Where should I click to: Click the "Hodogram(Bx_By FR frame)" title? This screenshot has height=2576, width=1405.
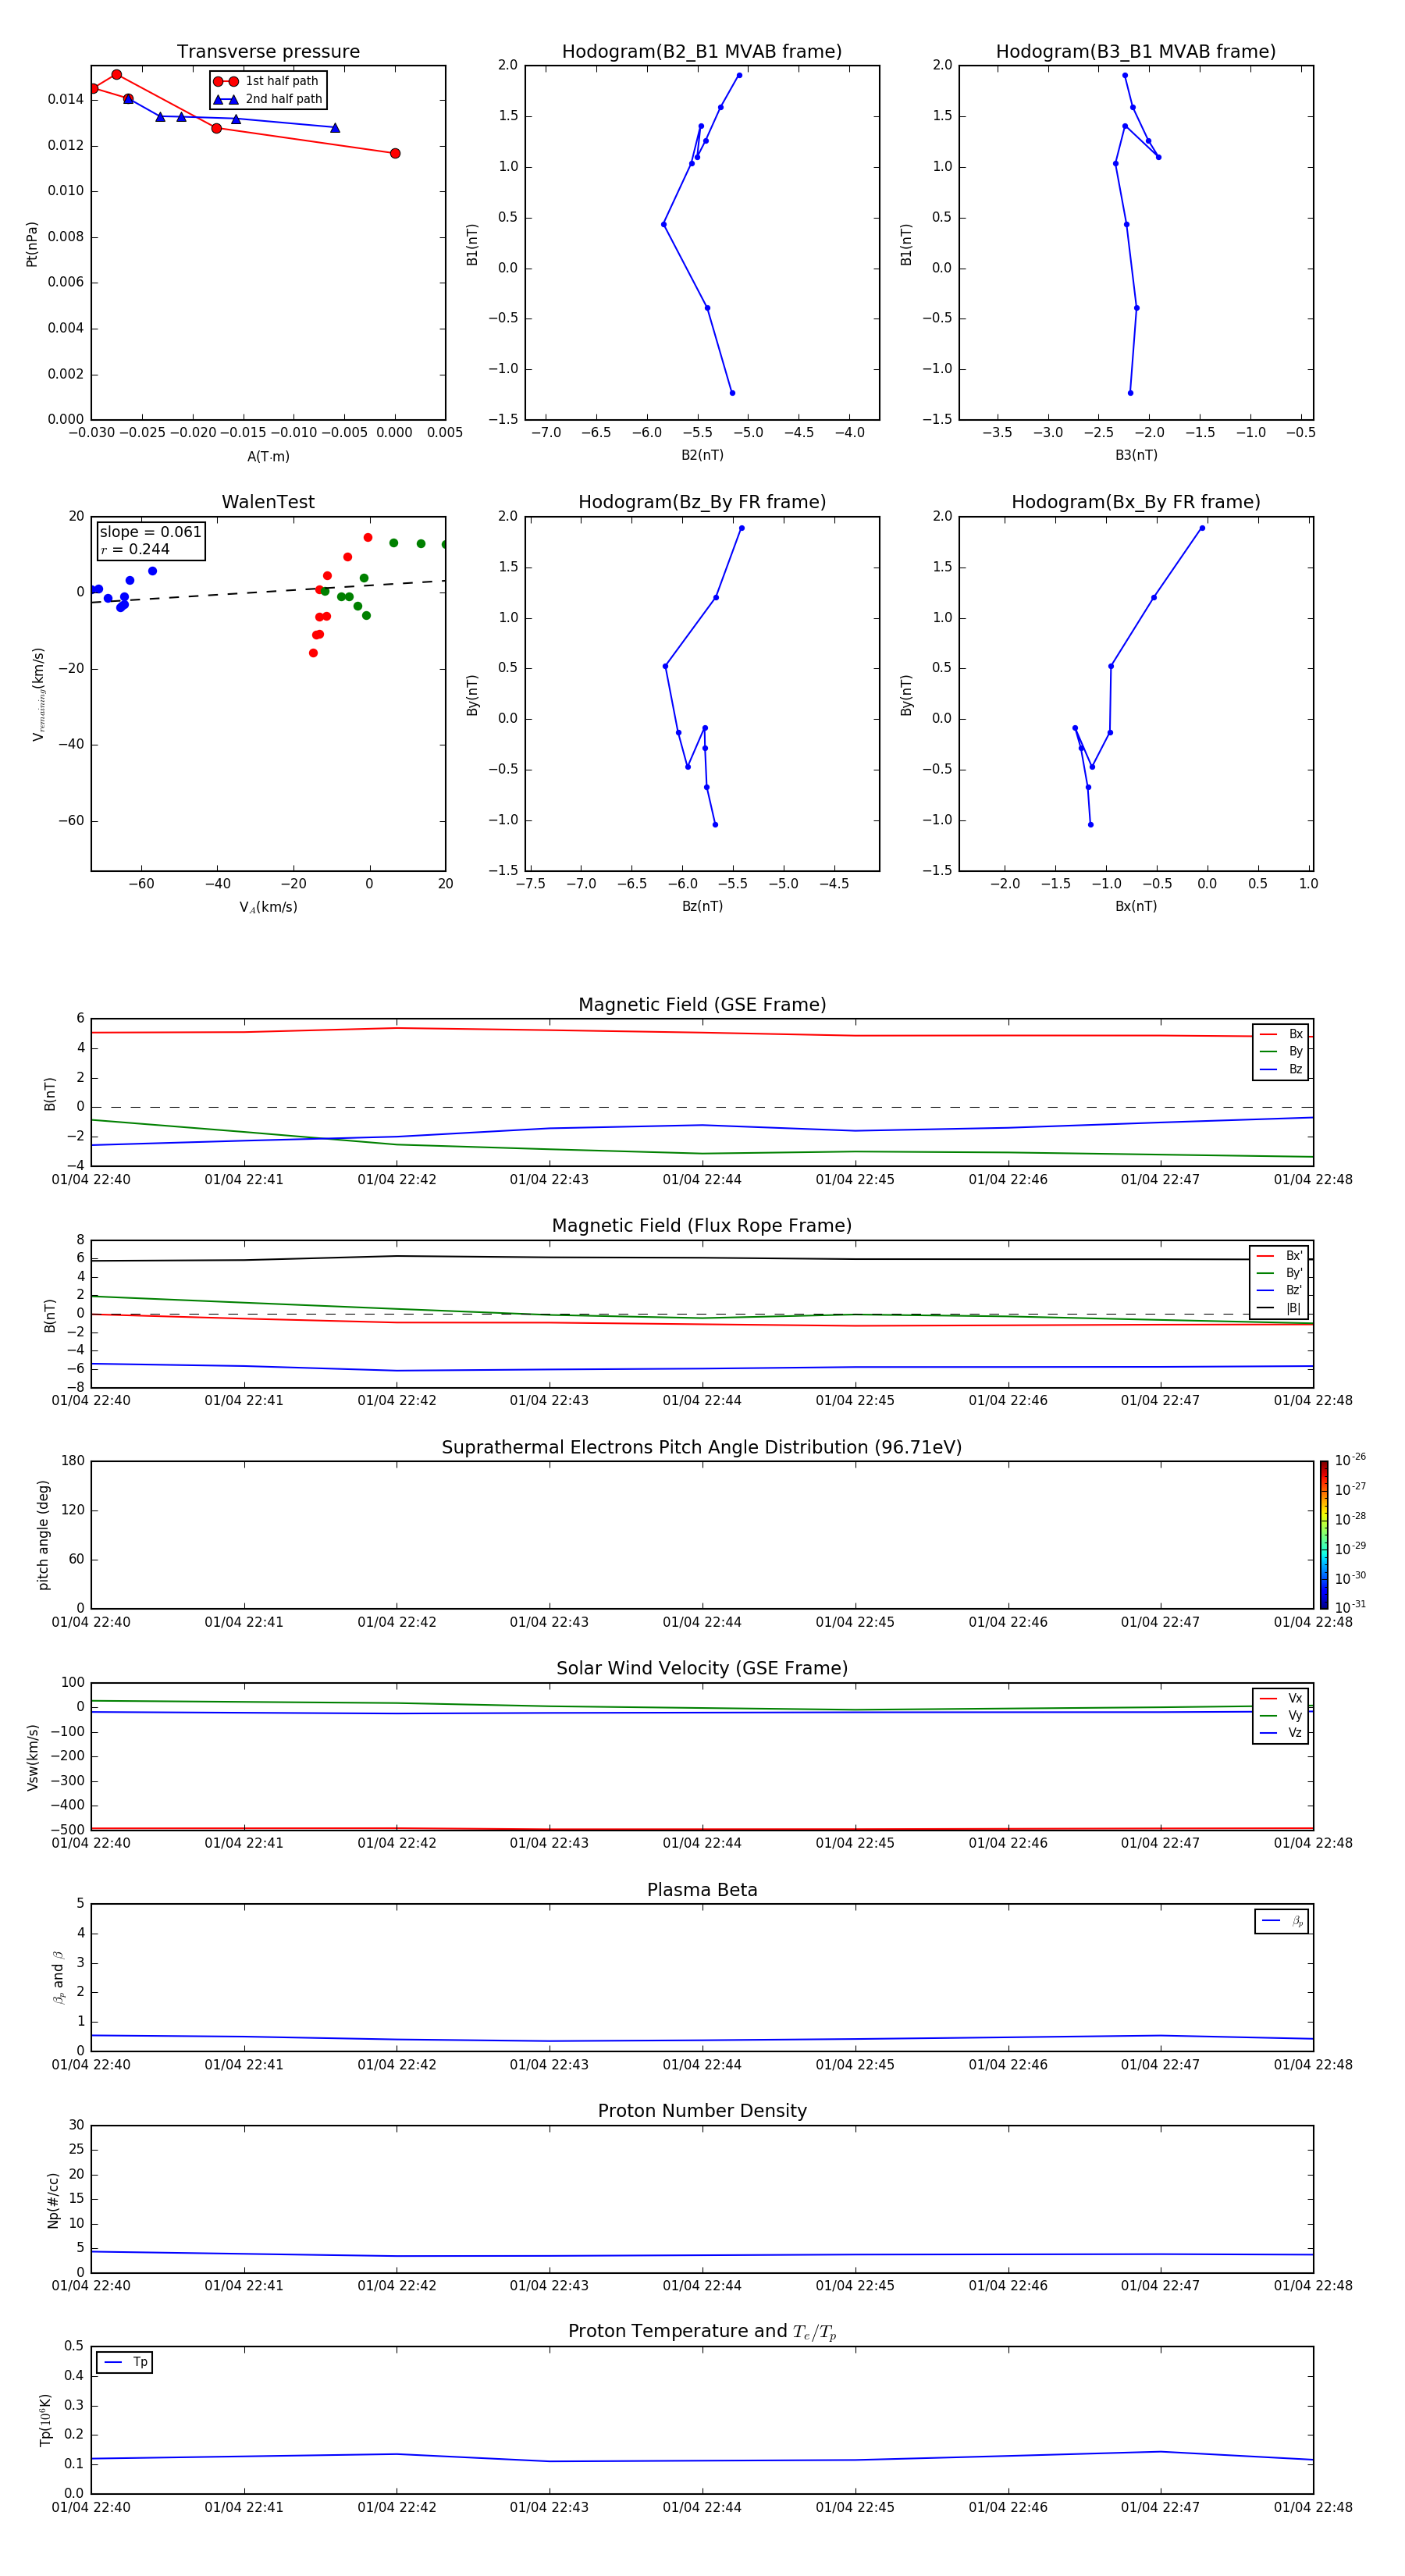click(x=1136, y=502)
